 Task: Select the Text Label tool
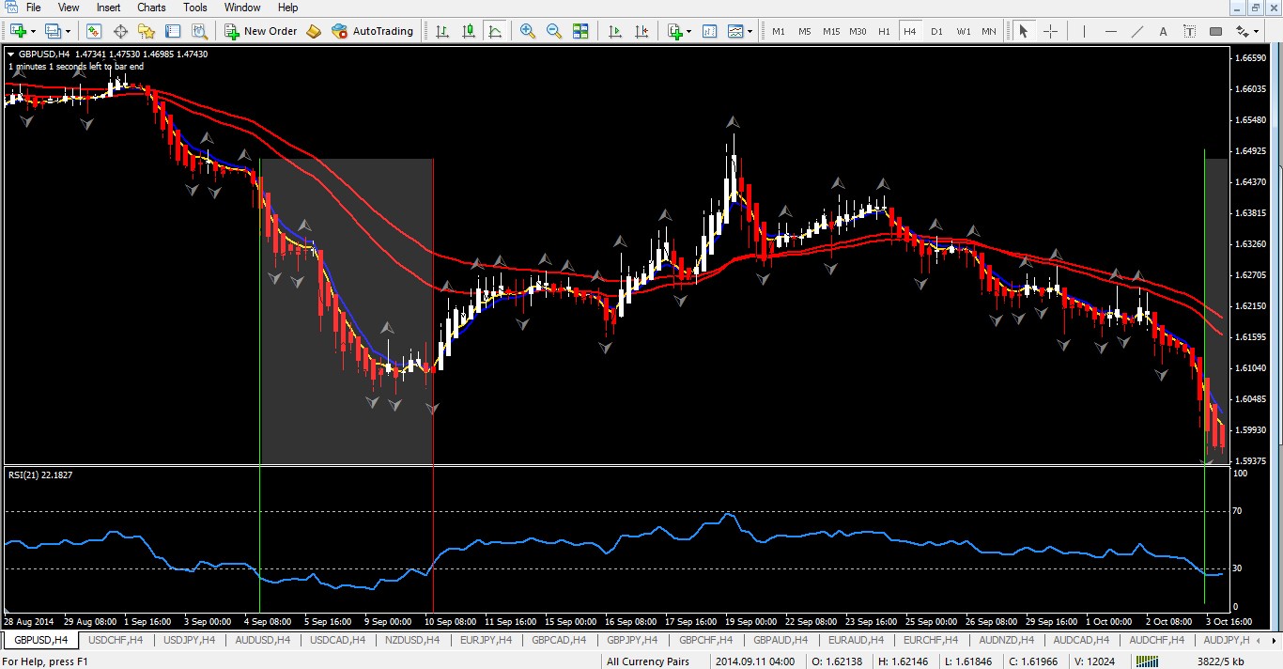(1189, 31)
